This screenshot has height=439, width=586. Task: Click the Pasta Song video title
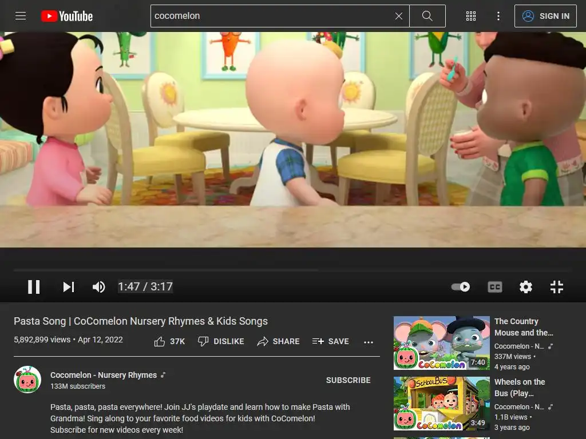point(141,321)
